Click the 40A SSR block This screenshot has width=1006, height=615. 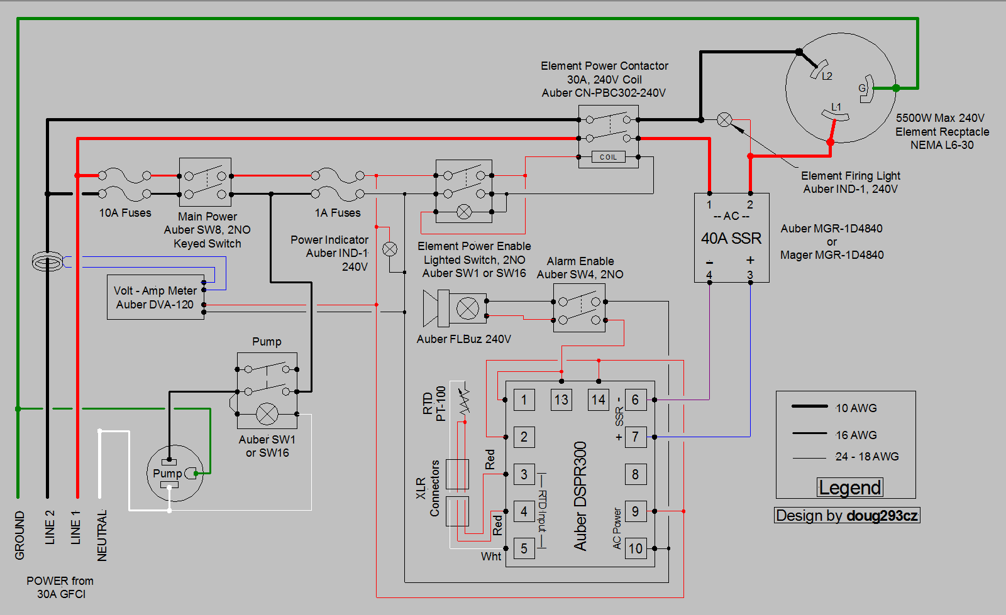click(731, 237)
